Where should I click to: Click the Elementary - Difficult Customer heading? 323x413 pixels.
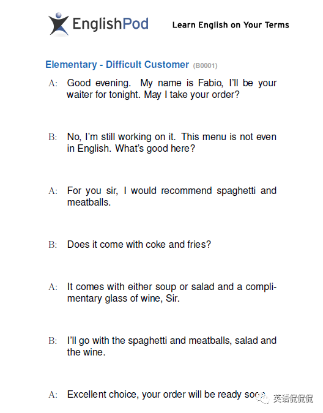(x=117, y=64)
